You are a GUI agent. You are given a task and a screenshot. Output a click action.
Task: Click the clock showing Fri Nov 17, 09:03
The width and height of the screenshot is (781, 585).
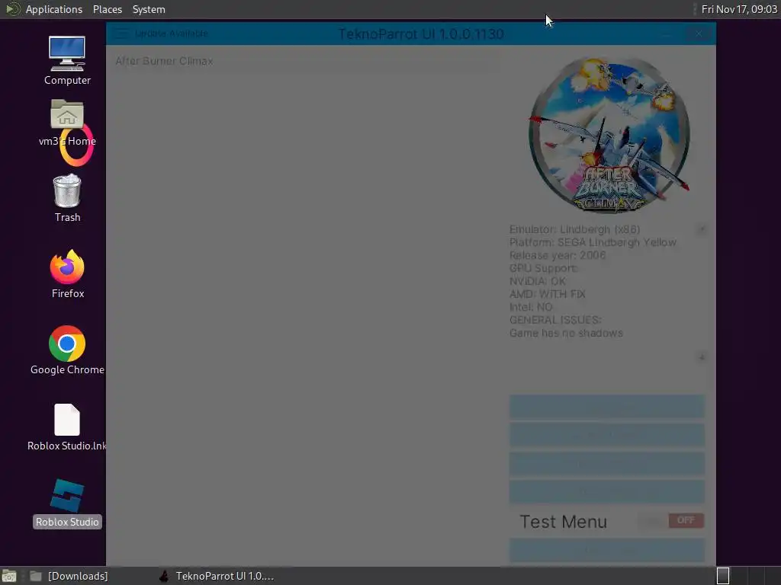(x=739, y=9)
